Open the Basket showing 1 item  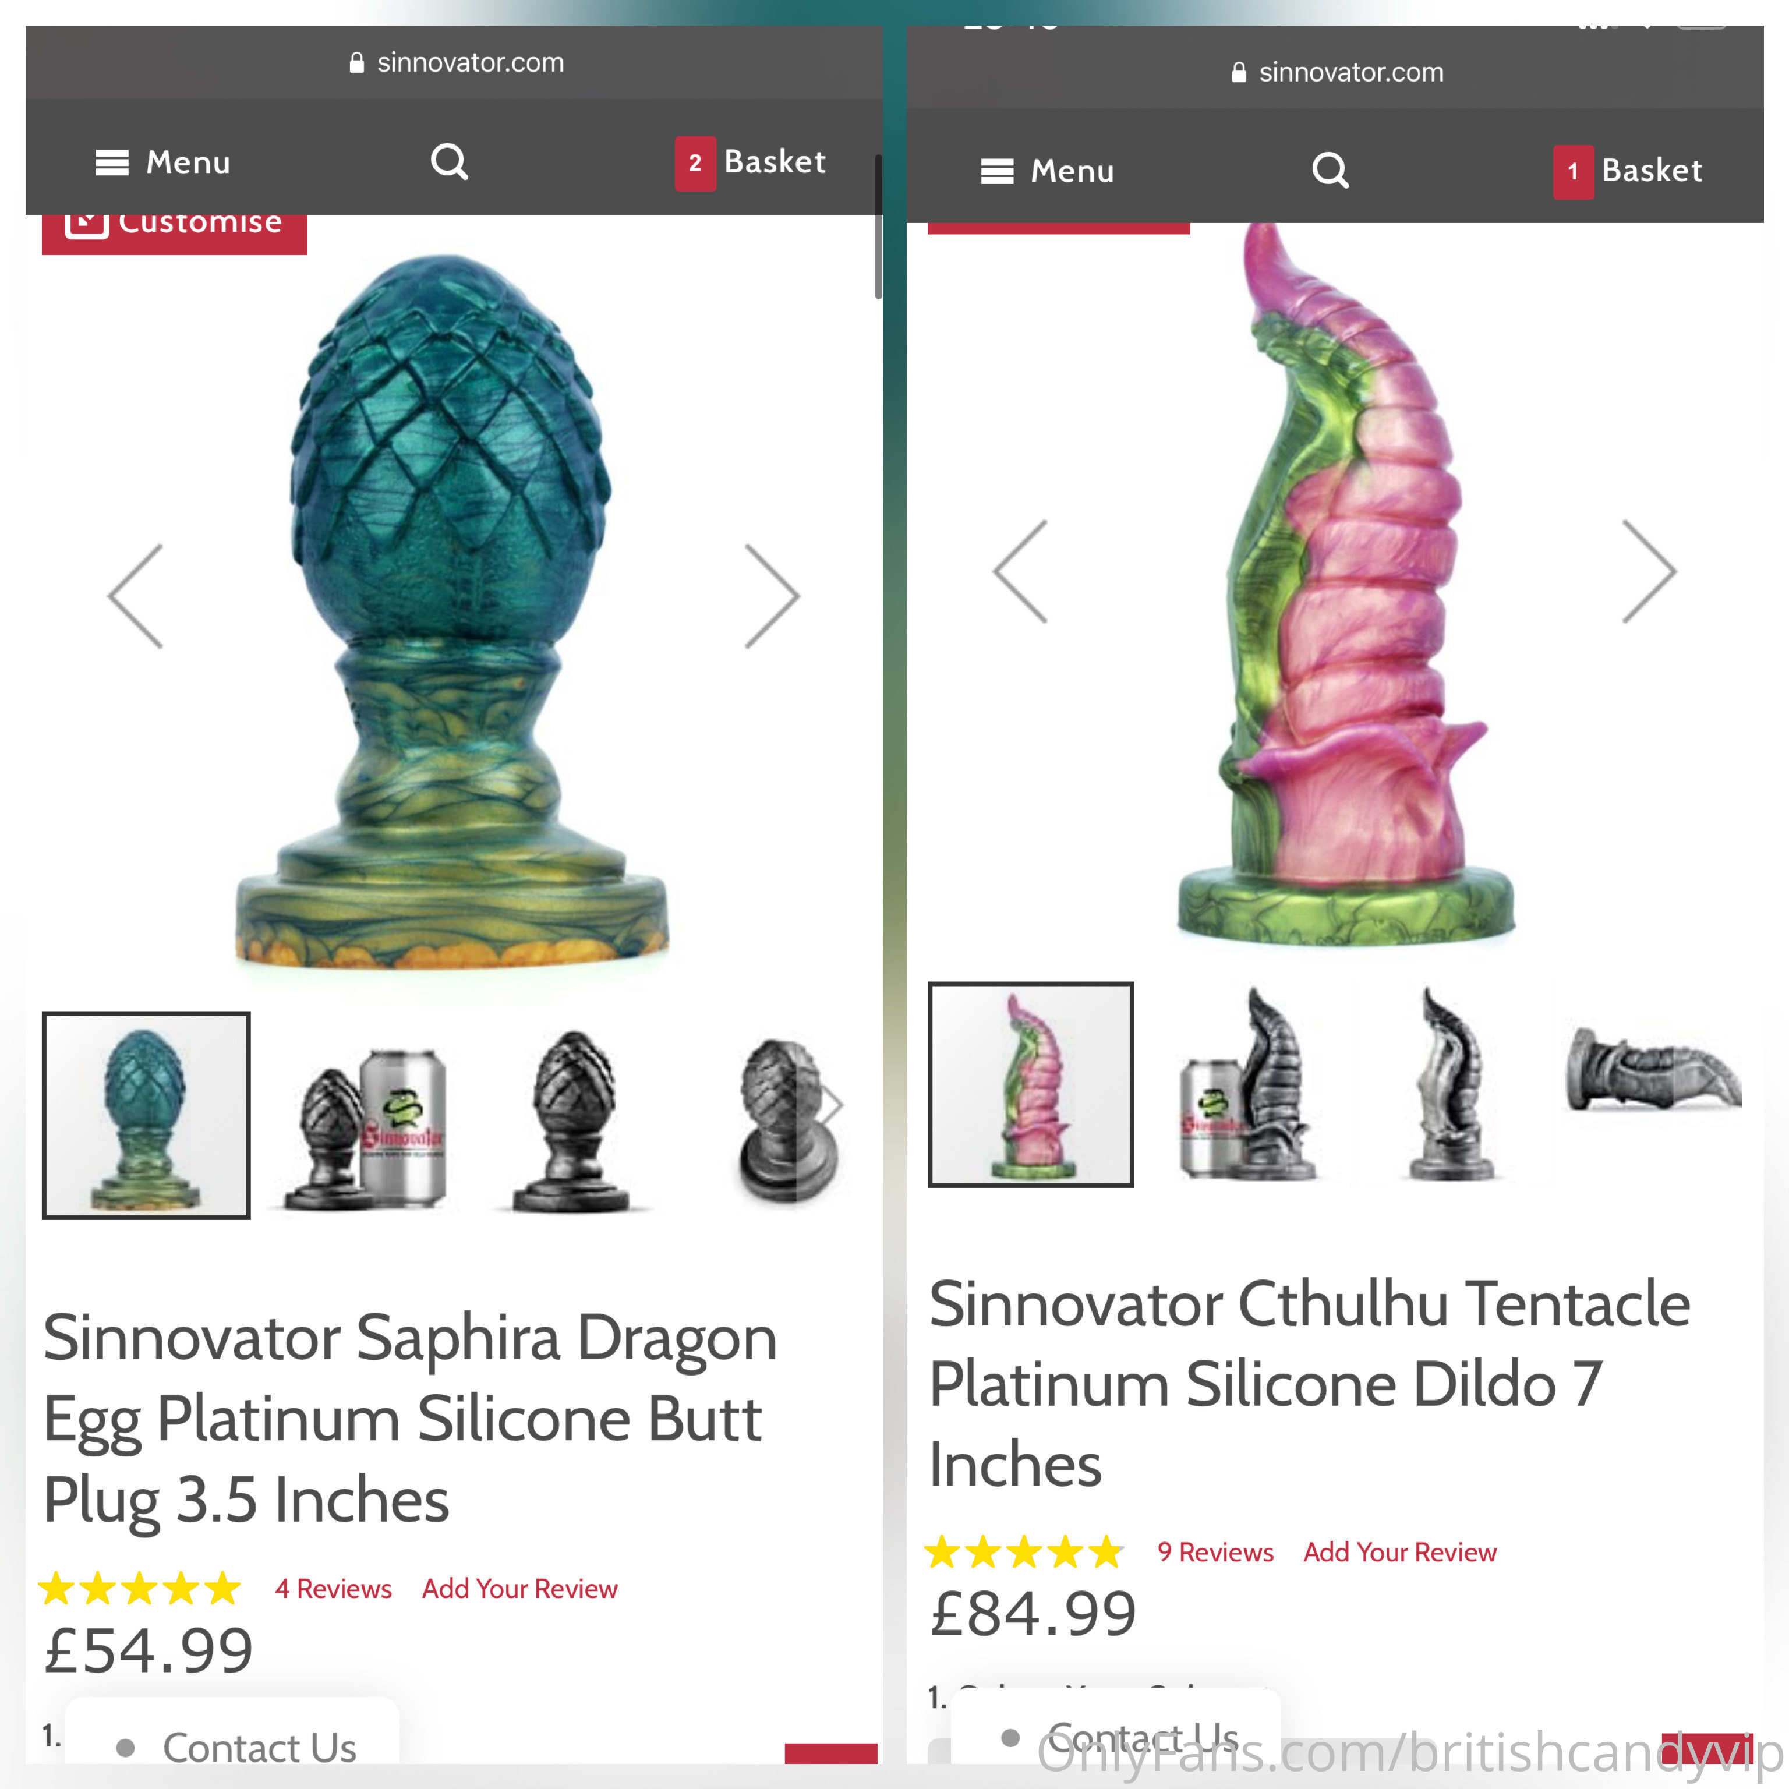(1628, 171)
